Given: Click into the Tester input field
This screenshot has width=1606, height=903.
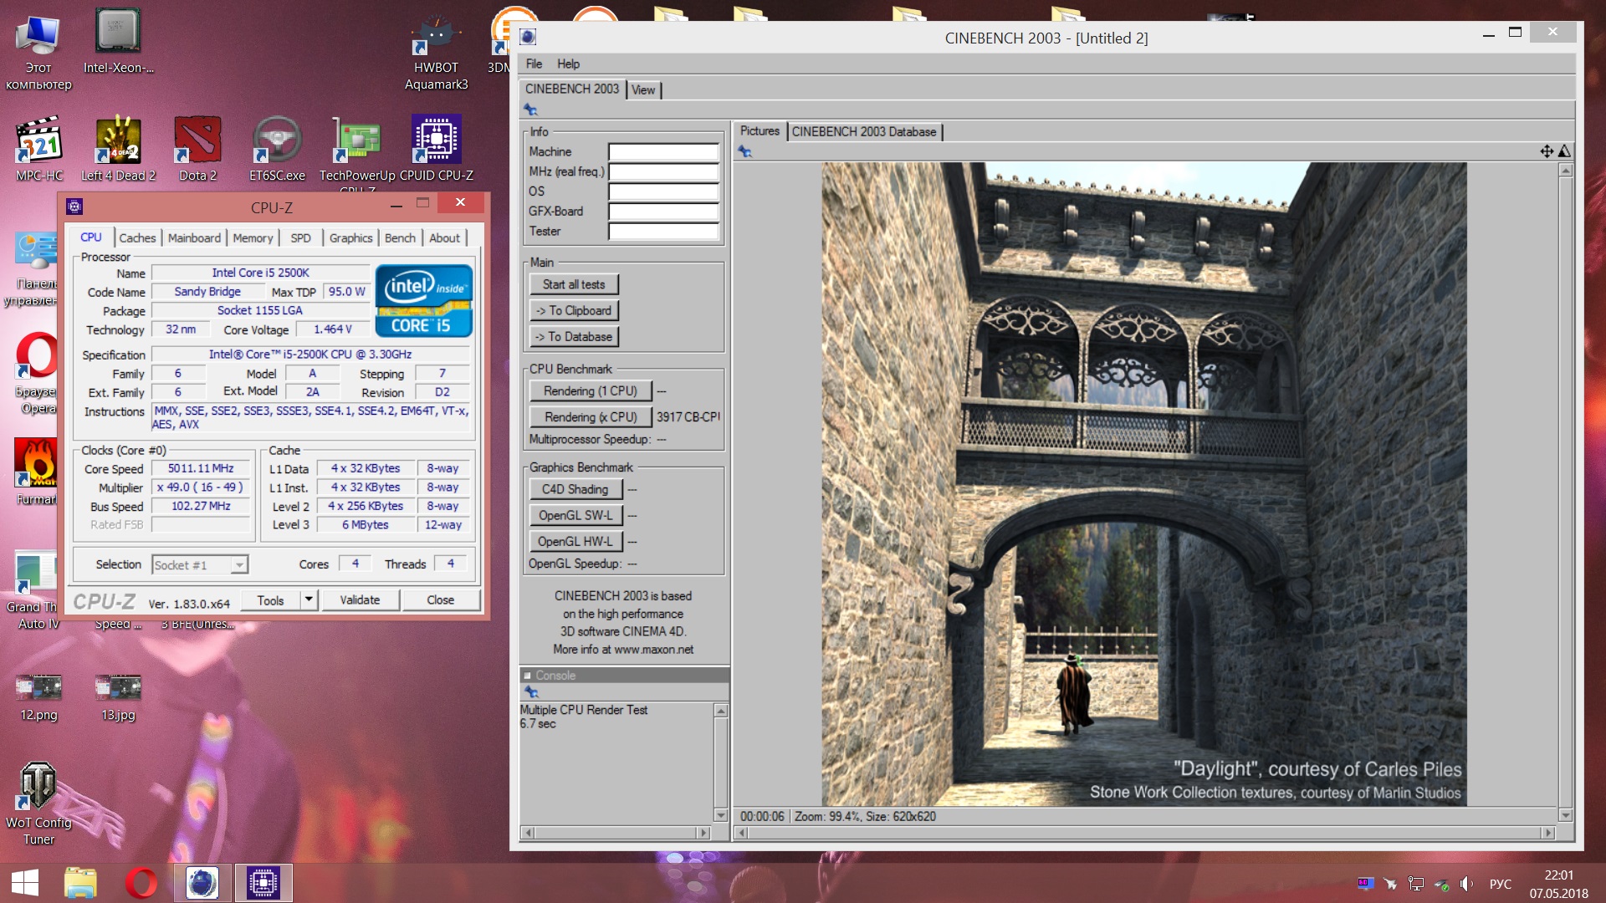Looking at the screenshot, I should point(663,232).
